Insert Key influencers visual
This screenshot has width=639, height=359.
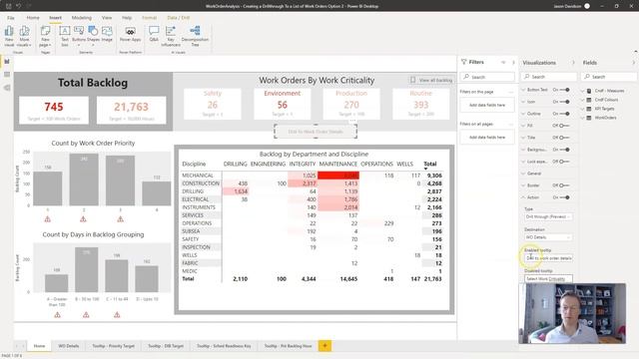[x=171, y=36]
